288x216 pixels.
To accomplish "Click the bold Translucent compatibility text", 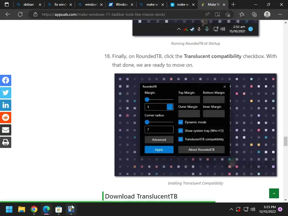I will click(213, 56).
